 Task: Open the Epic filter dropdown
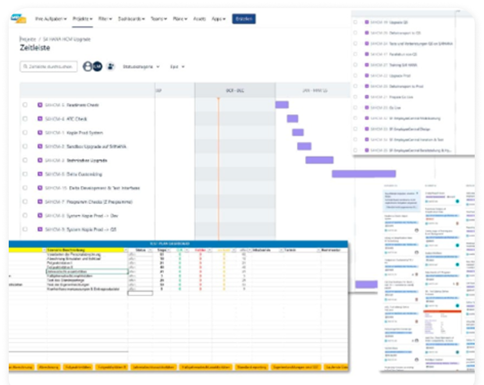point(177,67)
